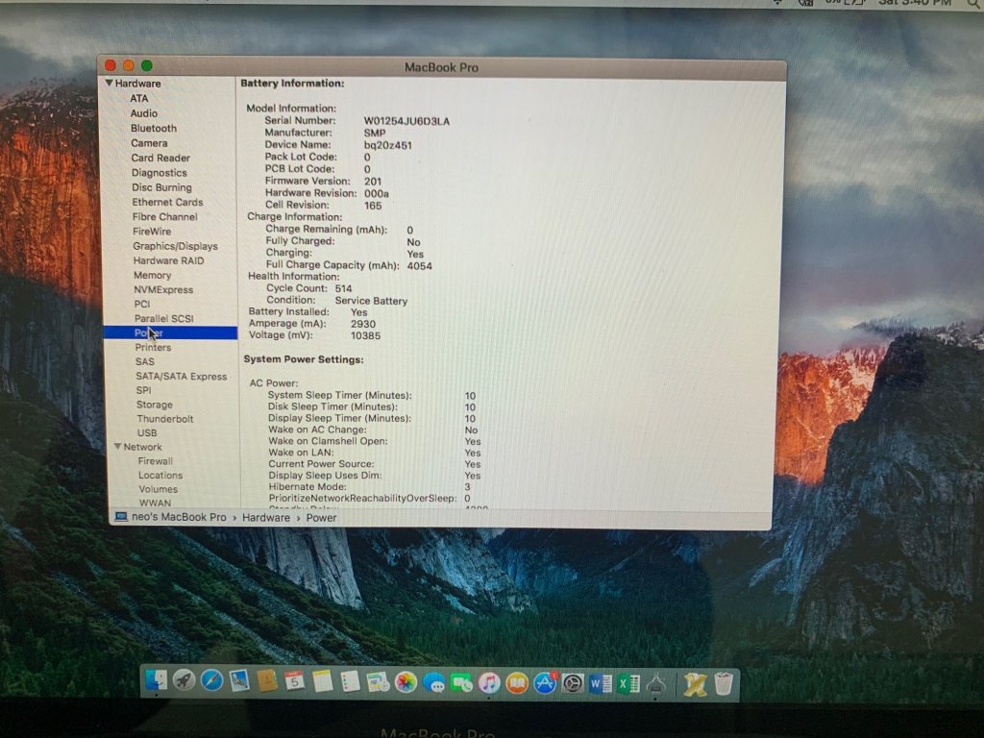Open iBooks orange book icon
The image size is (984, 738).
point(516,683)
